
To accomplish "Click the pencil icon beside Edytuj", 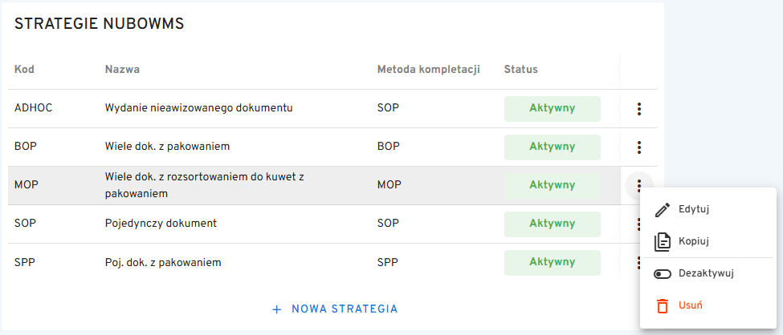I will [663, 209].
